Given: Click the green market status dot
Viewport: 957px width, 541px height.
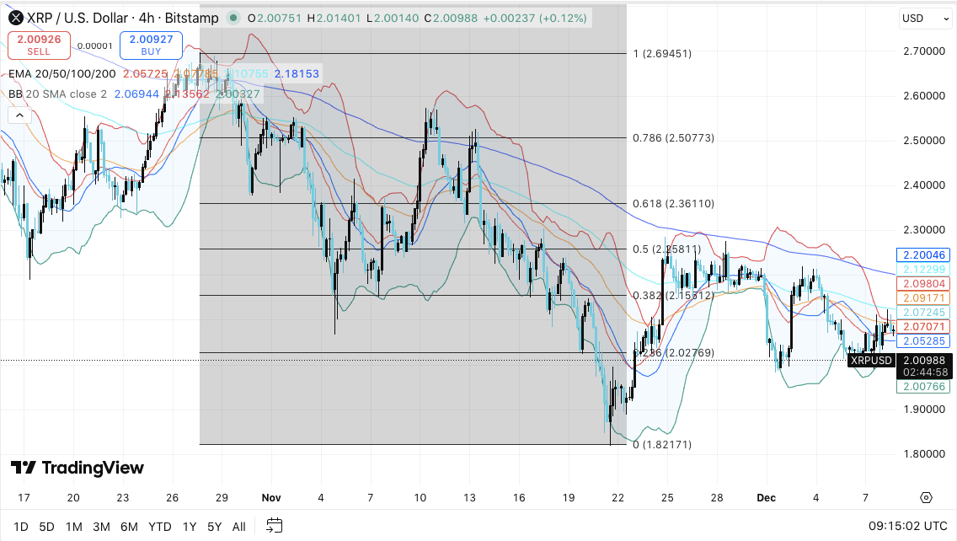Looking at the screenshot, I should pos(233,19).
